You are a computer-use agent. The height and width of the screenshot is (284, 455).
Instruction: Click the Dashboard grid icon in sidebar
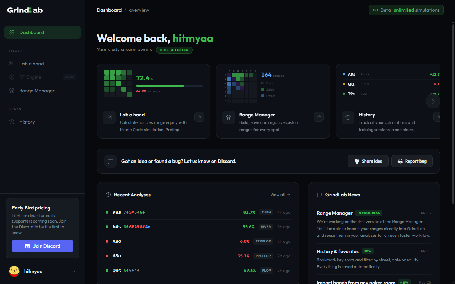(x=11, y=32)
